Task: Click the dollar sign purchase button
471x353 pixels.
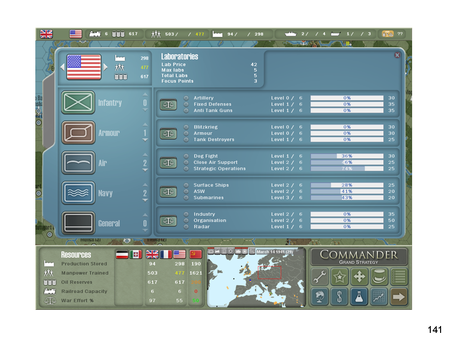Action: click(339, 297)
